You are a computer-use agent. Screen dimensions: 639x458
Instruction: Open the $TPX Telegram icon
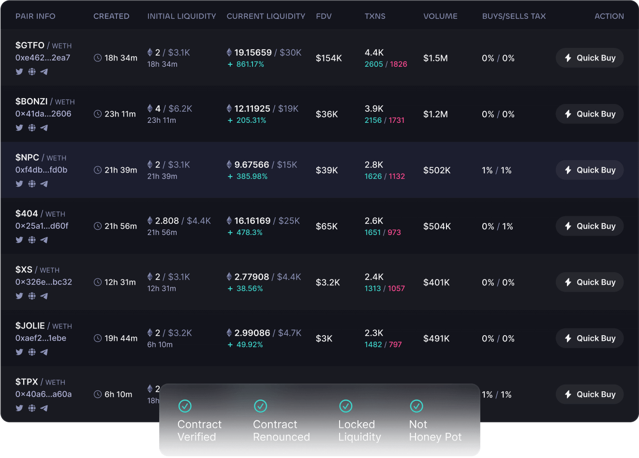pos(44,408)
